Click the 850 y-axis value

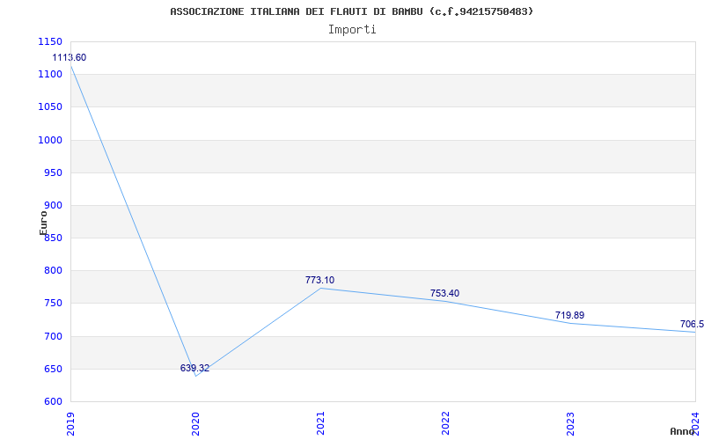(x=53, y=238)
